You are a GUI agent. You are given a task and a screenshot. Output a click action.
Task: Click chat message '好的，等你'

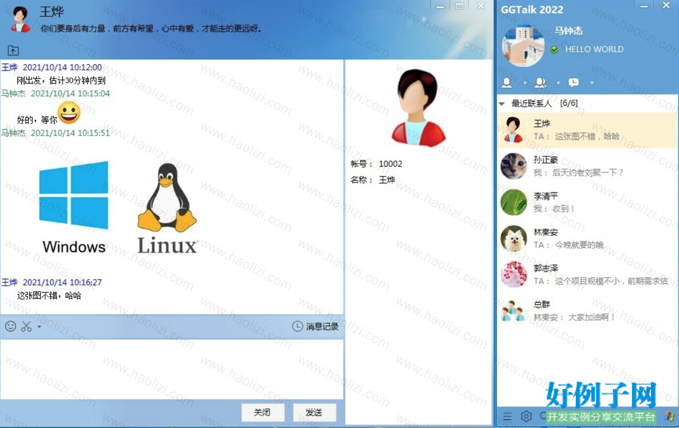pos(37,120)
